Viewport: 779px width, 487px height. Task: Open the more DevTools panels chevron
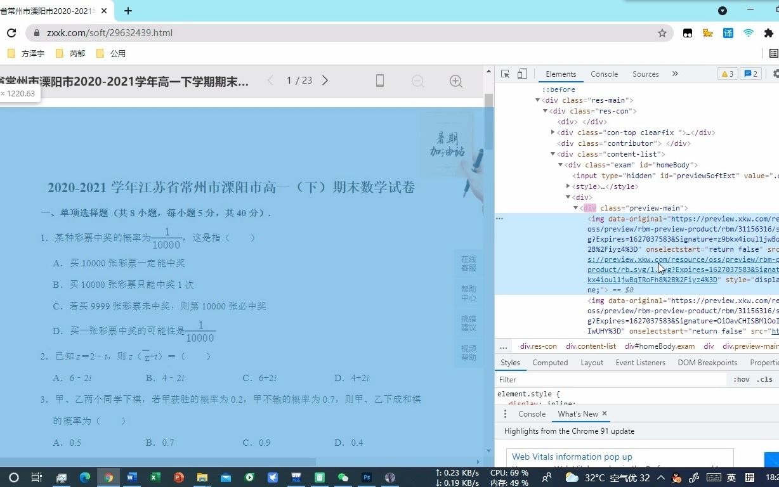(674, 74)
